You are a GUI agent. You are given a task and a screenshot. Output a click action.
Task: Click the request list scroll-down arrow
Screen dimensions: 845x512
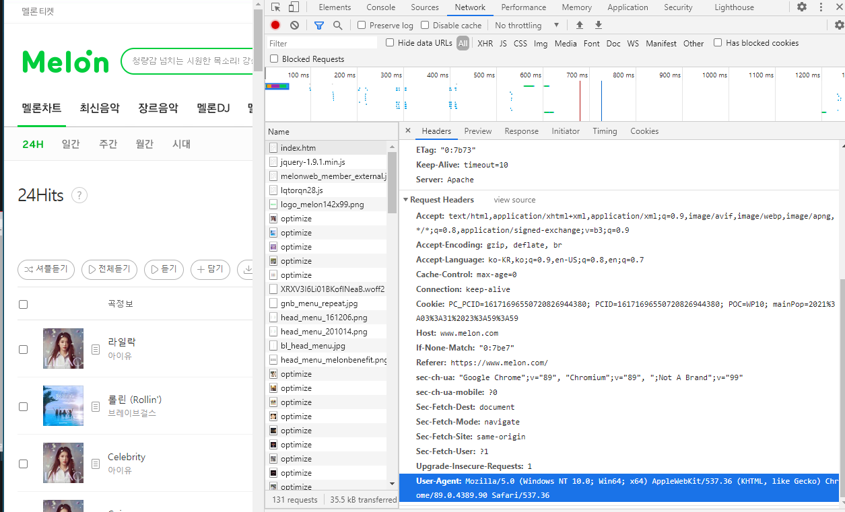[393, 483]
